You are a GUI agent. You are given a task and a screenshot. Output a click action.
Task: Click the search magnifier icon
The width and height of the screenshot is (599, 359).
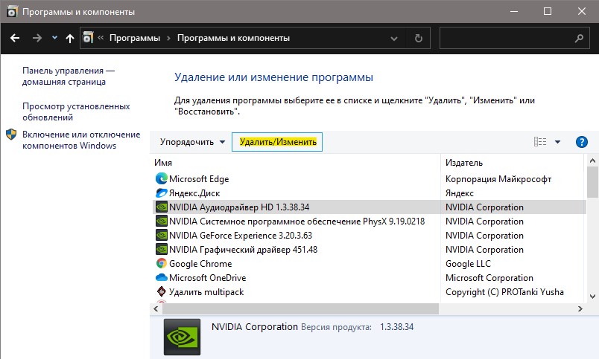tap(580, 38)
